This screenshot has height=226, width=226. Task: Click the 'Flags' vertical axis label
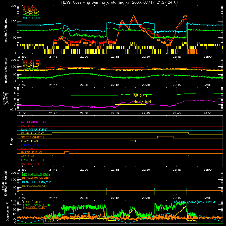pos(12,141)
